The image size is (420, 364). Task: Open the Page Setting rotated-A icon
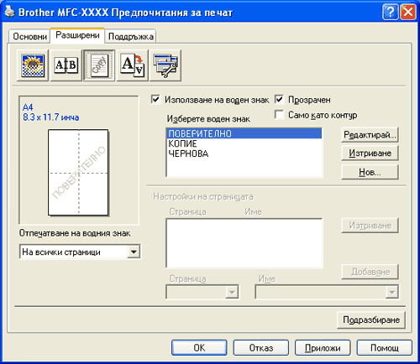point(132,65)
